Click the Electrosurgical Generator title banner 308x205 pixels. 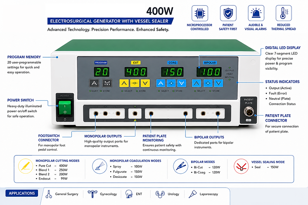tap(110, 21)
